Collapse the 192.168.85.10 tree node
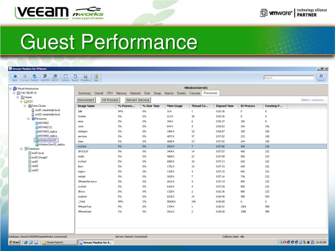 (x=14, y=93)
